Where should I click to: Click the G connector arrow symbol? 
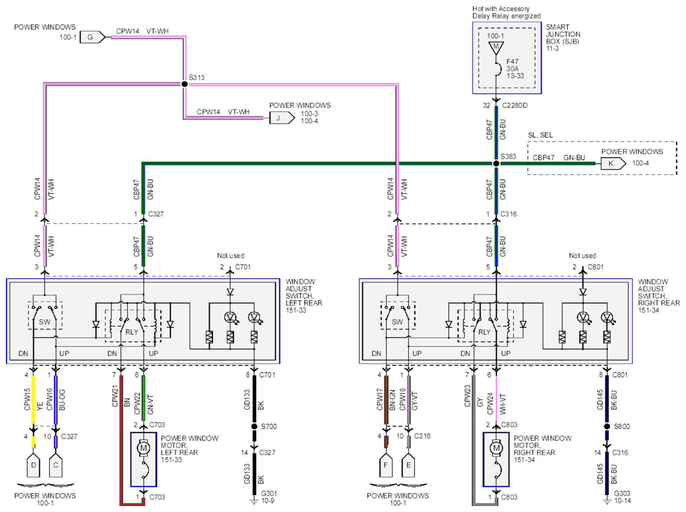click(92, 37)
